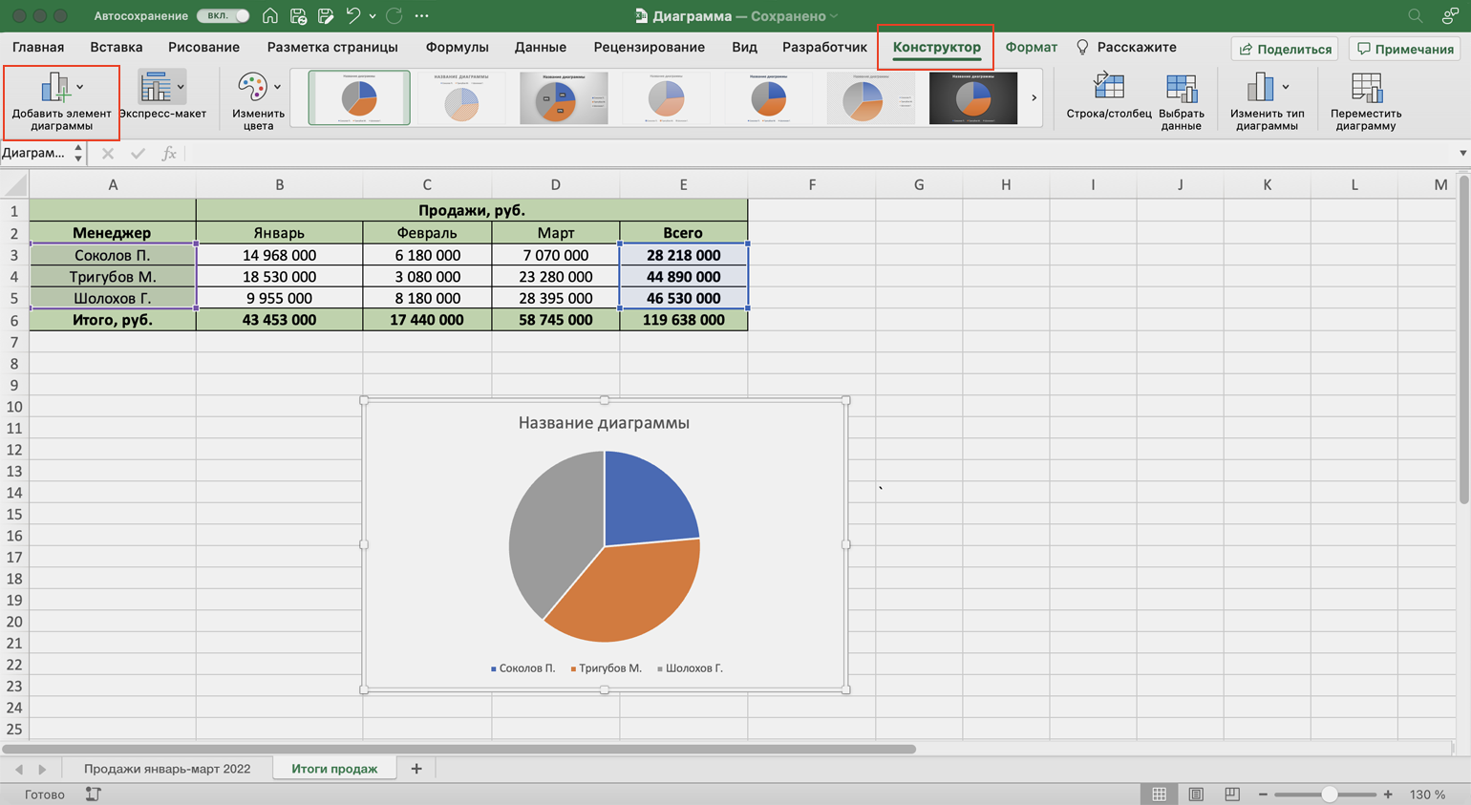
Task: Open the Формат ribbon tab
Action: 1031,47
